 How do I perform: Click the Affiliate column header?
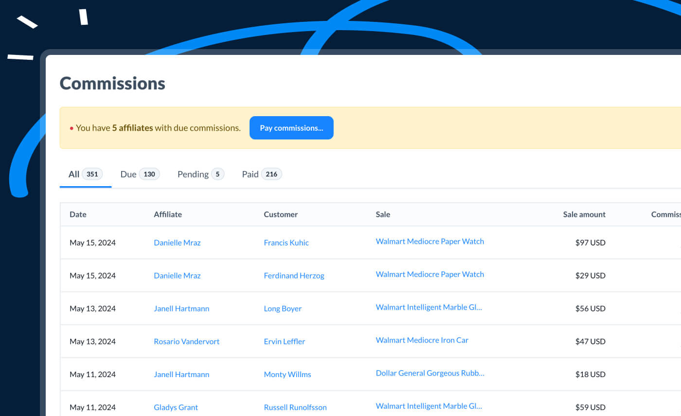coord(168,214)
